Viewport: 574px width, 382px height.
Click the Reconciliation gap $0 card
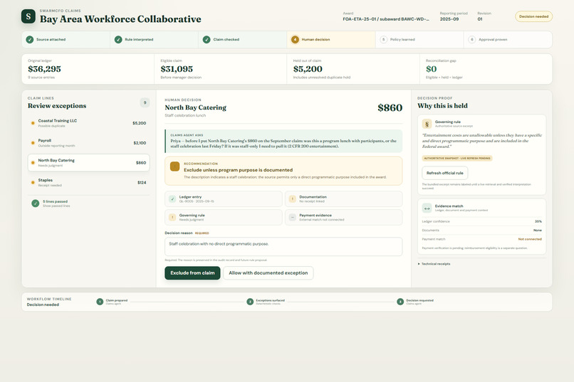[x=486, y=69]
